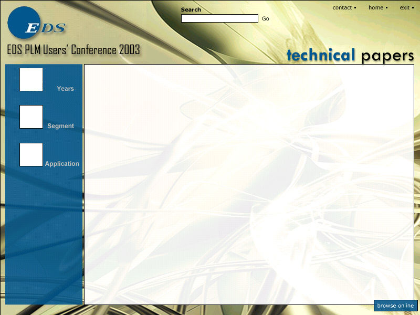Click the Search label above the field
420x315 pixels.
(191, 9)
